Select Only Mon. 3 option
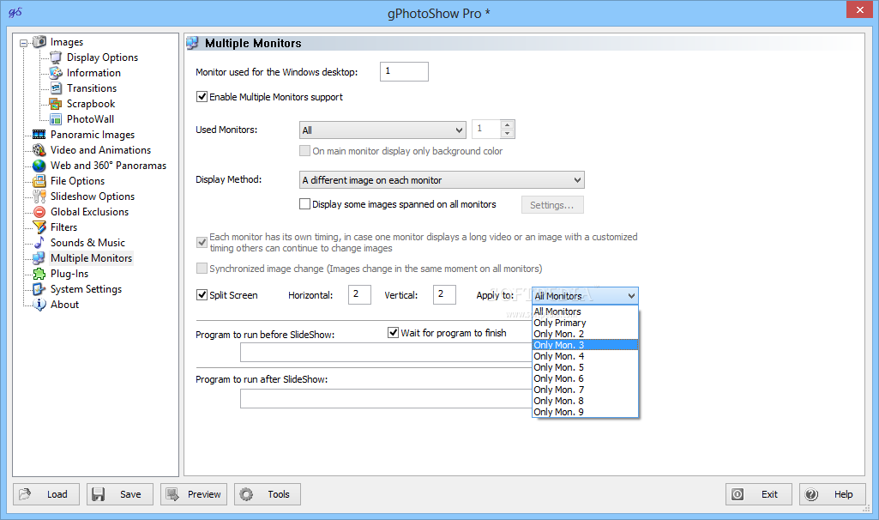 [x=585, y=345]
